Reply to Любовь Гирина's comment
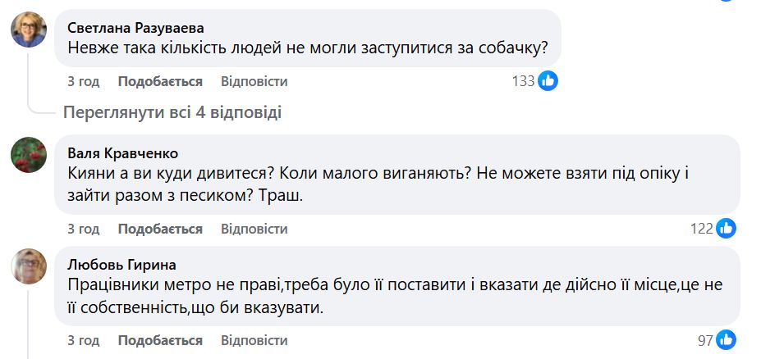Viewport: 761px width, 359px height. [x=254, y=340]
